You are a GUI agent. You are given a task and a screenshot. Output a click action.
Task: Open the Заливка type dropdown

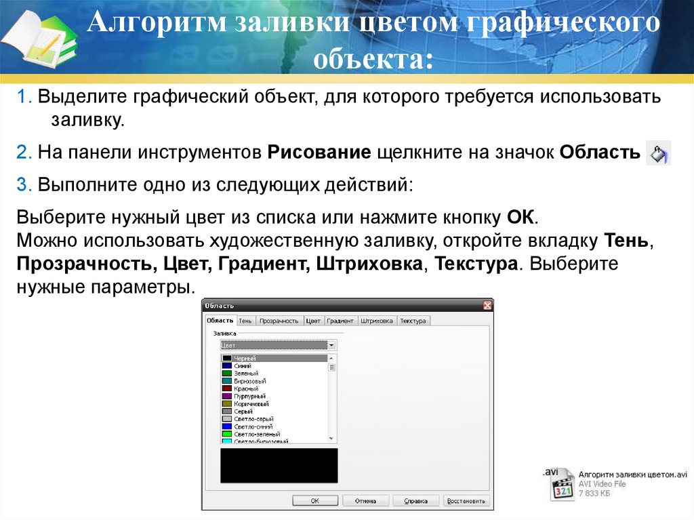pyautogui.click(x=279, y=345)
